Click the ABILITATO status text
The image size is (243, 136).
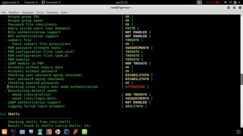click(x=134, y=106)
